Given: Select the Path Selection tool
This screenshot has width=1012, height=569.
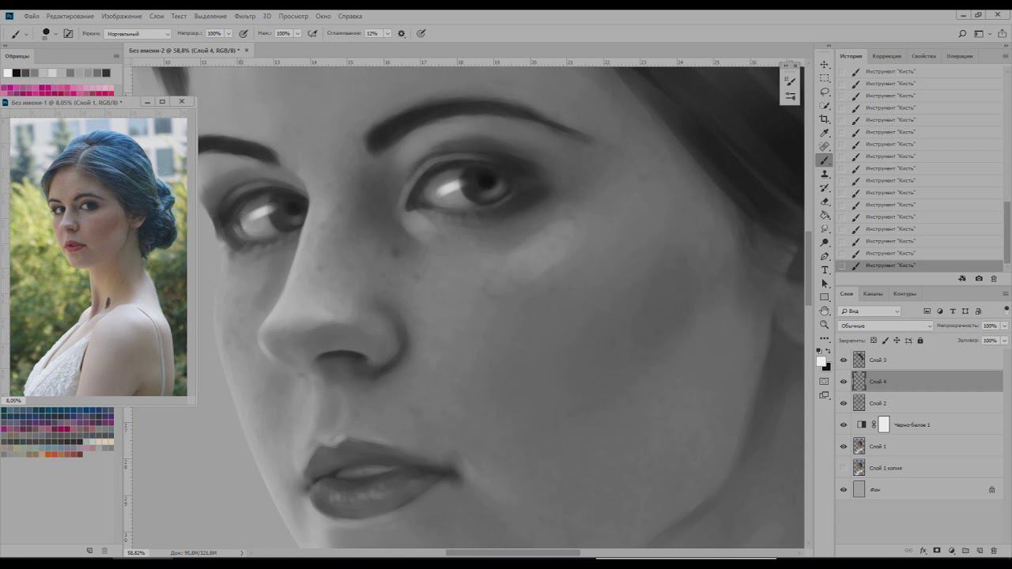Looking at the screenshot, I should pos(825,283).
